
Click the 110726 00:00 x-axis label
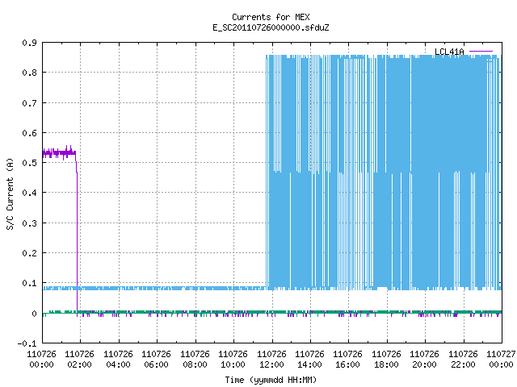pyautogui.click(x=41, y=360)
